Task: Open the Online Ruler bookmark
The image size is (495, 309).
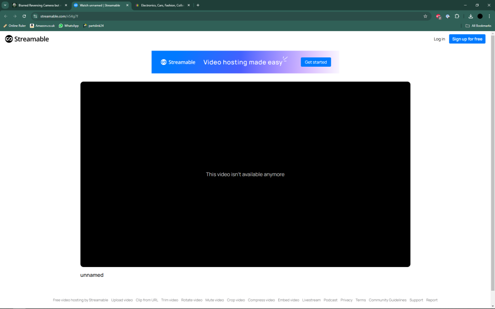Action: pyautogui.click(x=14, y=26)
